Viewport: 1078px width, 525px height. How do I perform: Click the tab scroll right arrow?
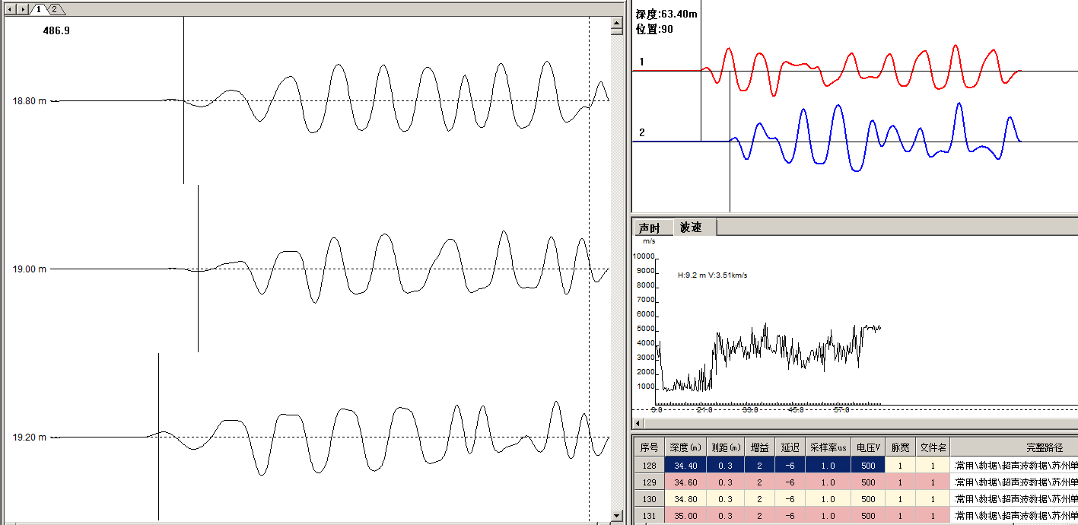(x=24, y=9)
